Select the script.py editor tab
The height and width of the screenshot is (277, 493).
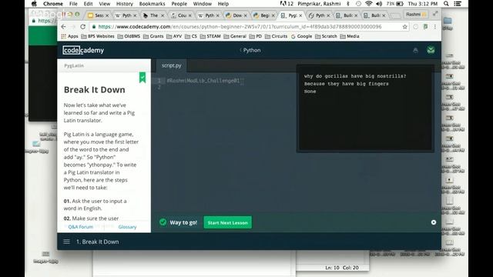tap(171, 65)
